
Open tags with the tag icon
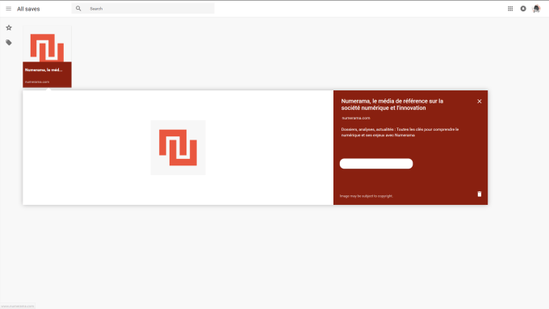click(x=9, y=43)
